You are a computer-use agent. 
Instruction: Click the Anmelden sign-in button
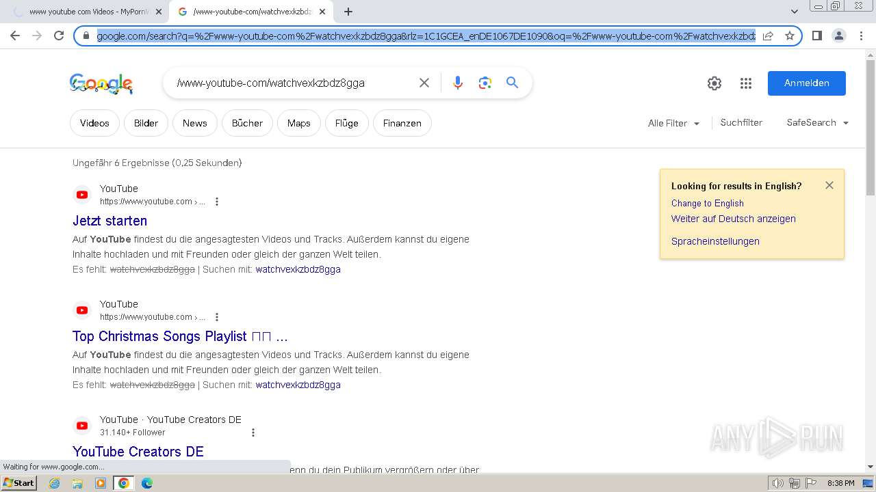[x=806, y=83]
